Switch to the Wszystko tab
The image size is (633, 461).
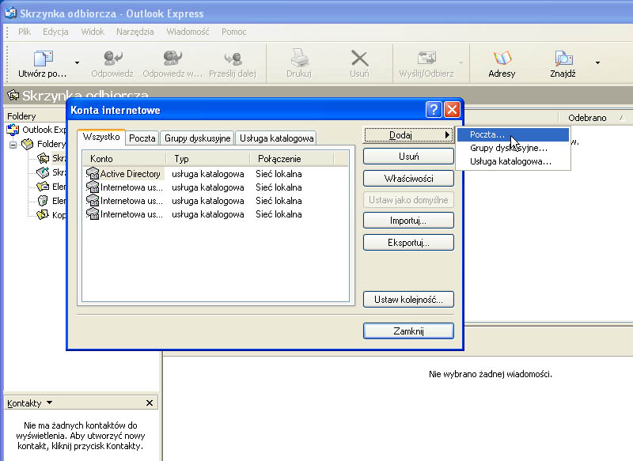pyautogui.click(x=101, y=137)
